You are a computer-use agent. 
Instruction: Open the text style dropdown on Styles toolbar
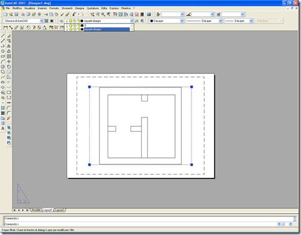click(182, 14)
